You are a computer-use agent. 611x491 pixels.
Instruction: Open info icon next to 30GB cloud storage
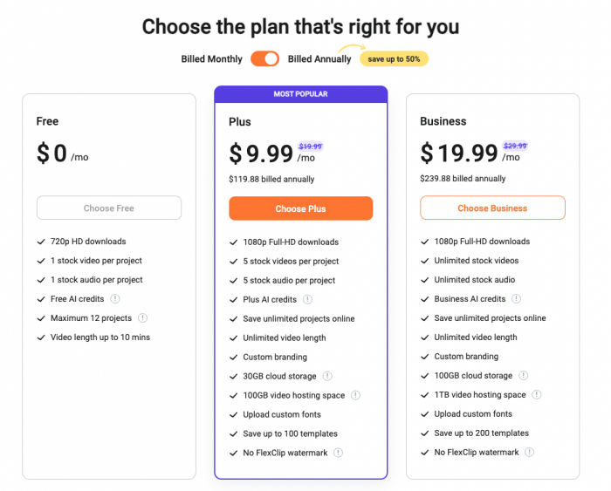(327, 376)
